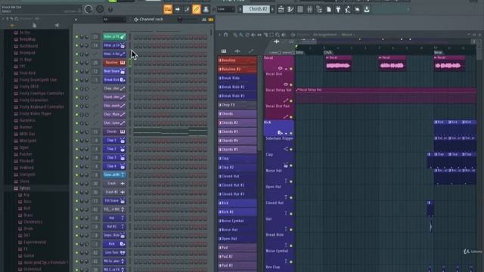Select Noise Cymbal pattern in picker list
The width and height of the screenshot is (484, 272).
tap(237, 221)
